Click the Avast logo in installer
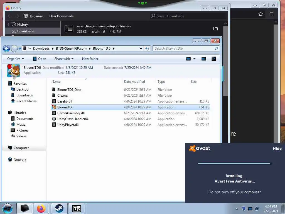 (x=200, y=148)
